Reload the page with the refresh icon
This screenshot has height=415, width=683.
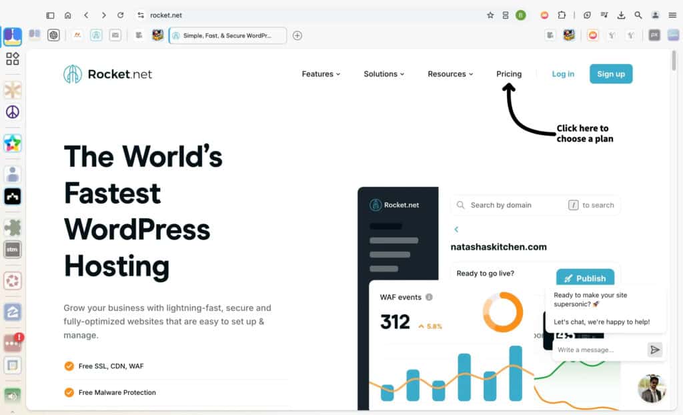tap(120, 15)
